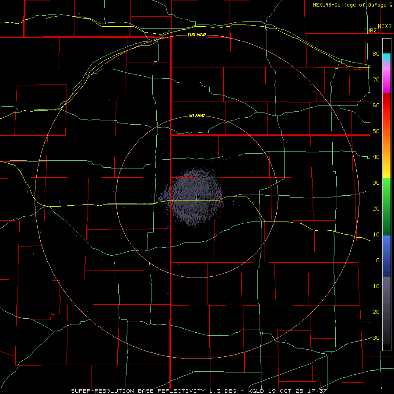Viewport: 394px width, 394px height.
Task: Click the KGLD station identifier in caption
Action: 255,391
